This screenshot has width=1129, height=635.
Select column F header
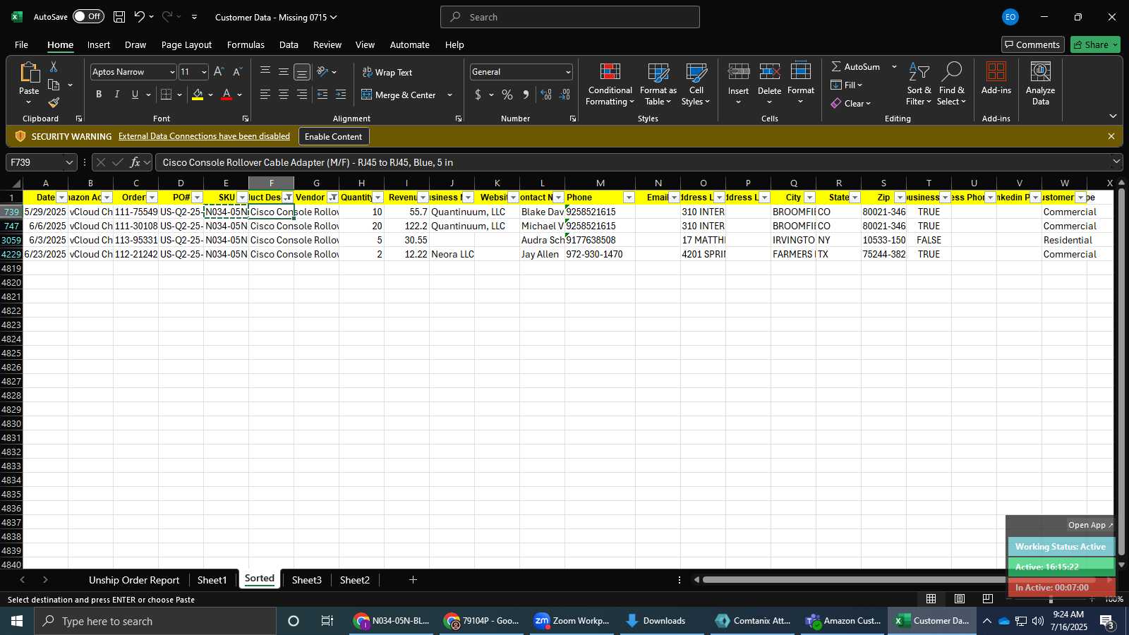coord(271,183)
